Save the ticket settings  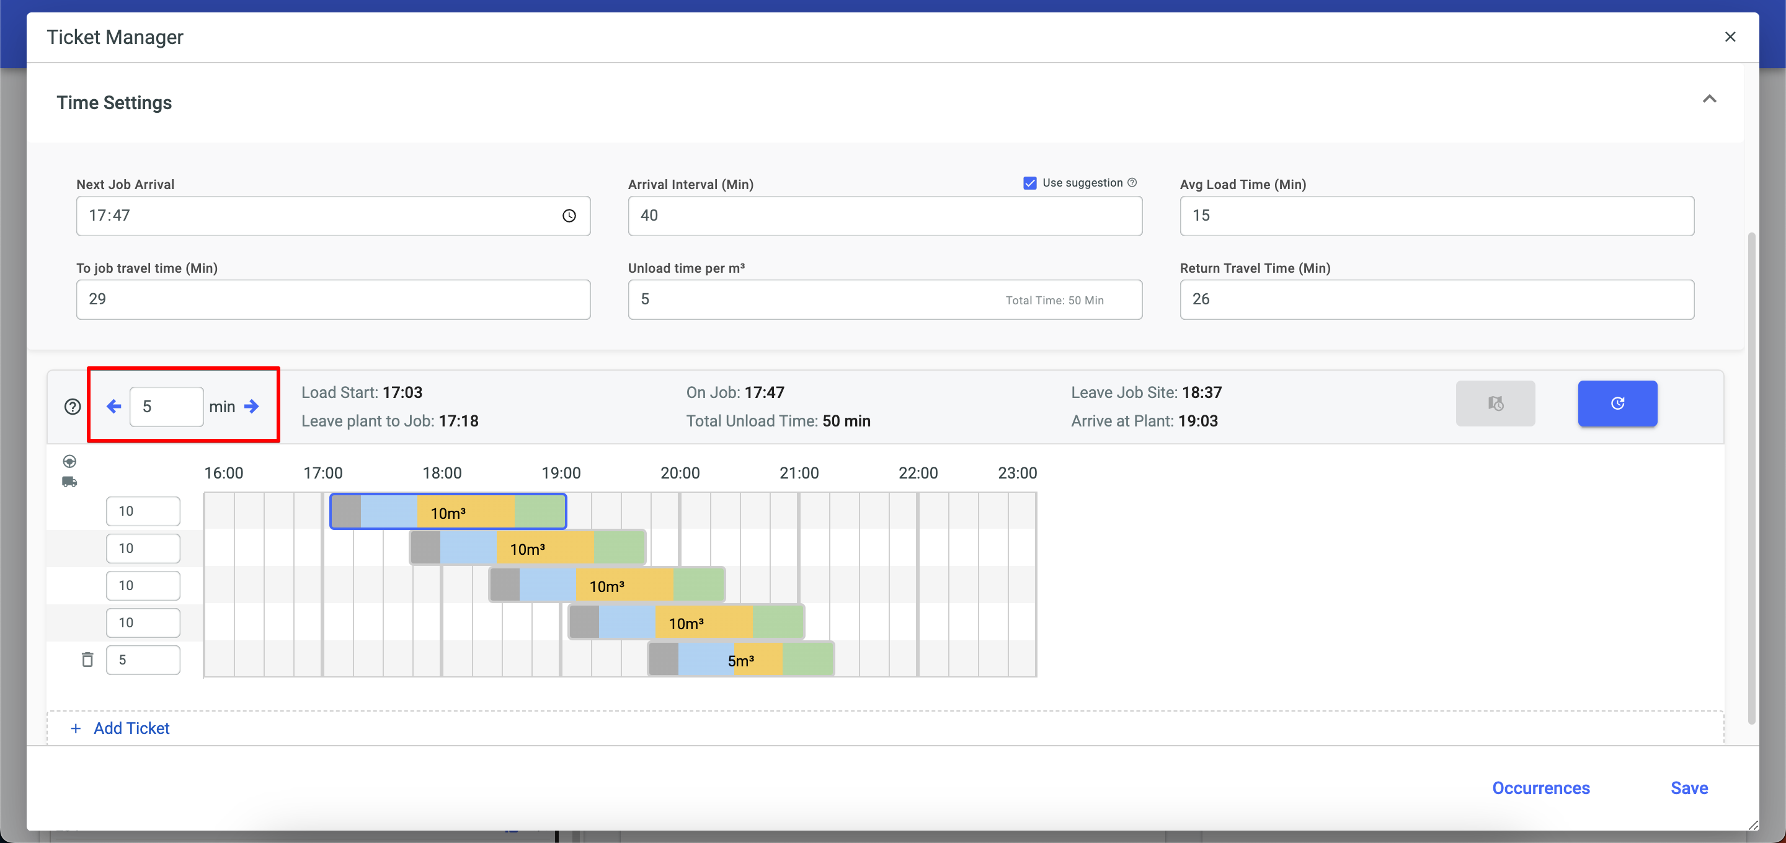1689,788
